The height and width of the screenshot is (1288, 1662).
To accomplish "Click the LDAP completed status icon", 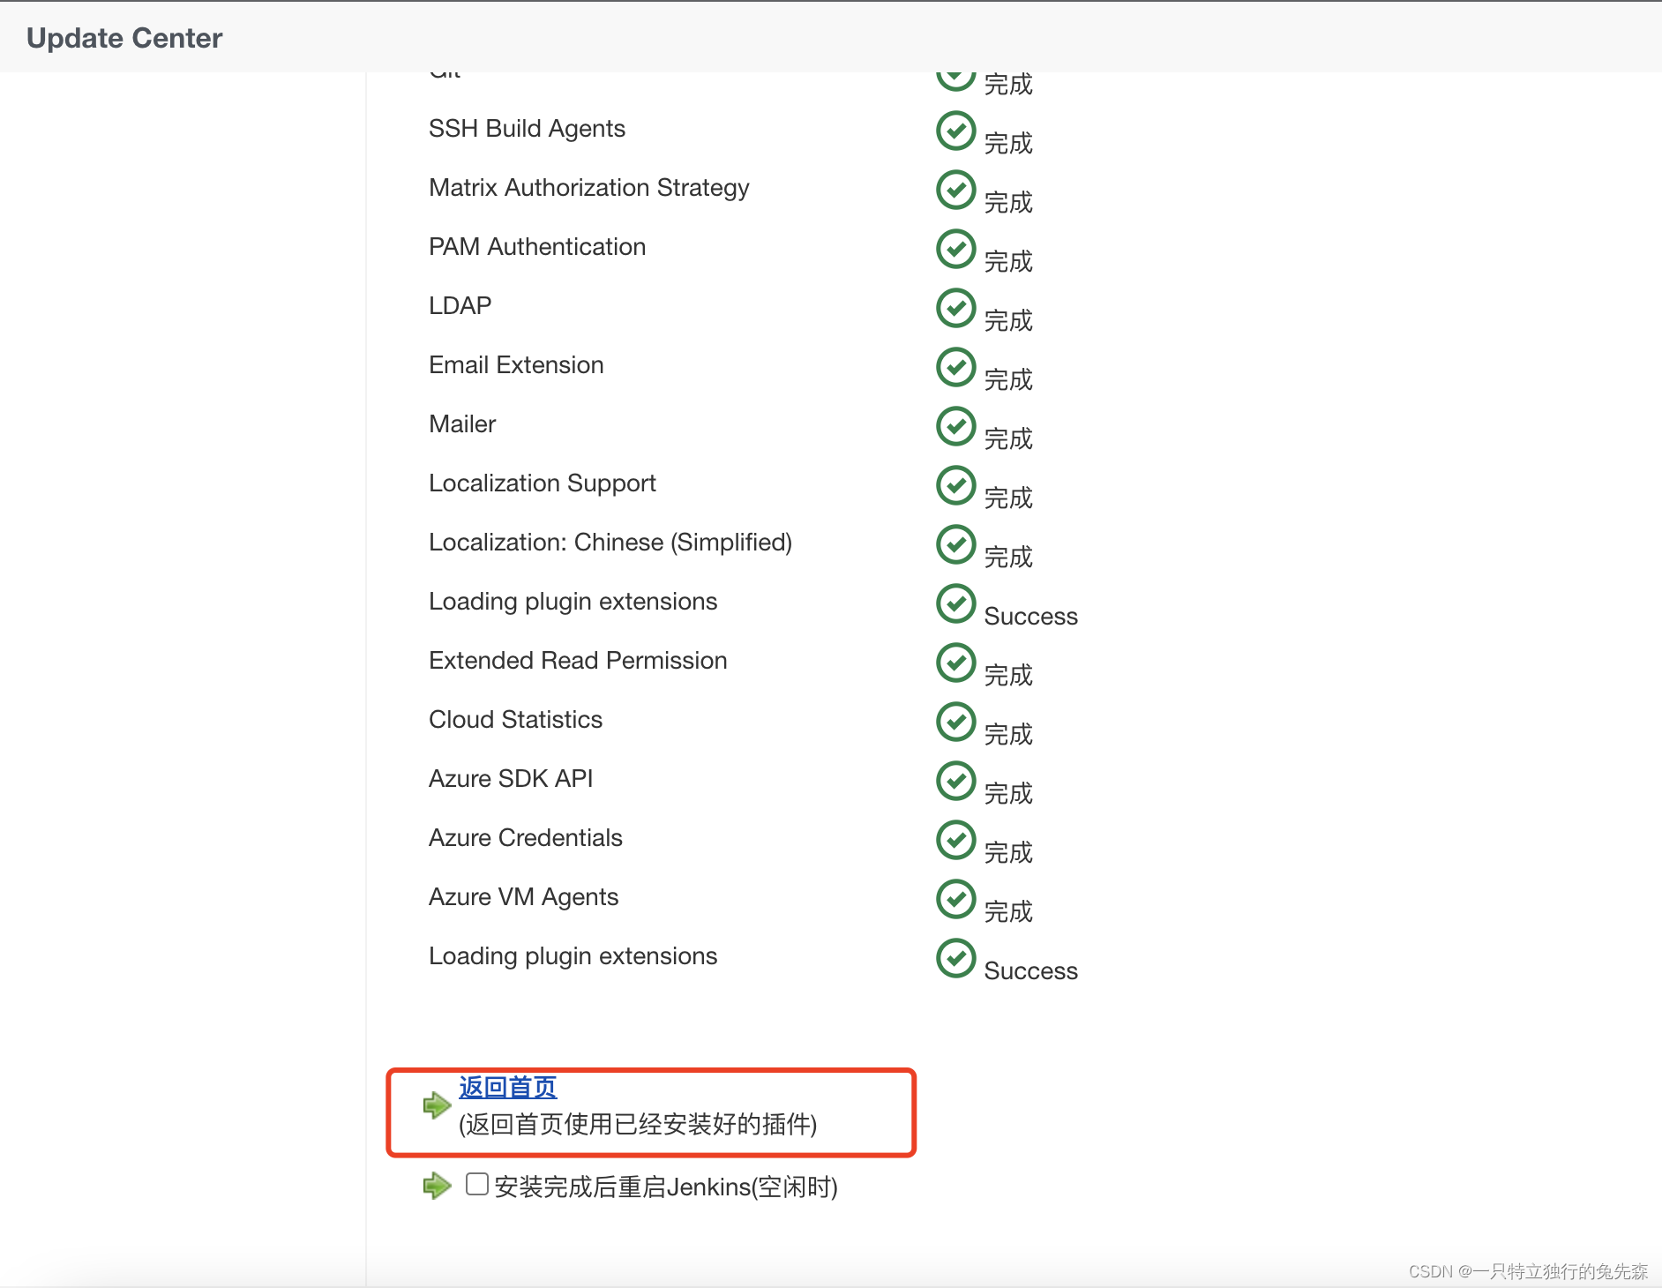I will 955,308.
